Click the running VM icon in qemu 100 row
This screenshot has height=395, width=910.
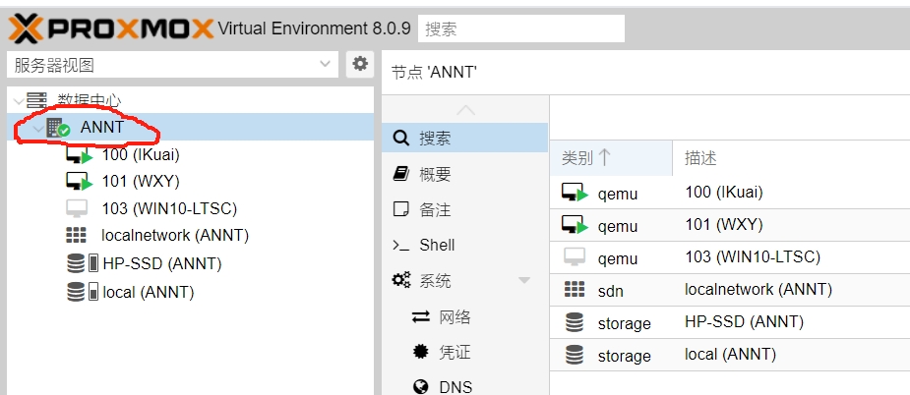coord(576,193)
